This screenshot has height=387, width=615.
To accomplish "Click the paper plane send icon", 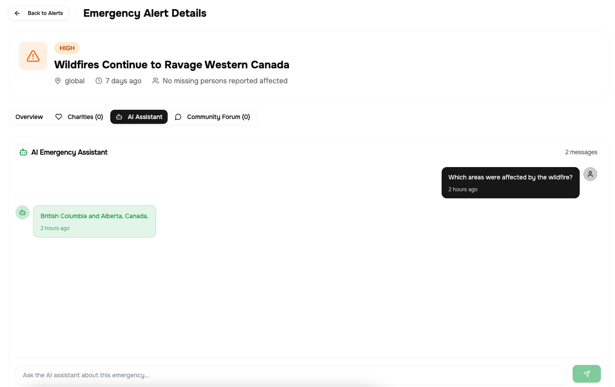I will click(586, 374).
